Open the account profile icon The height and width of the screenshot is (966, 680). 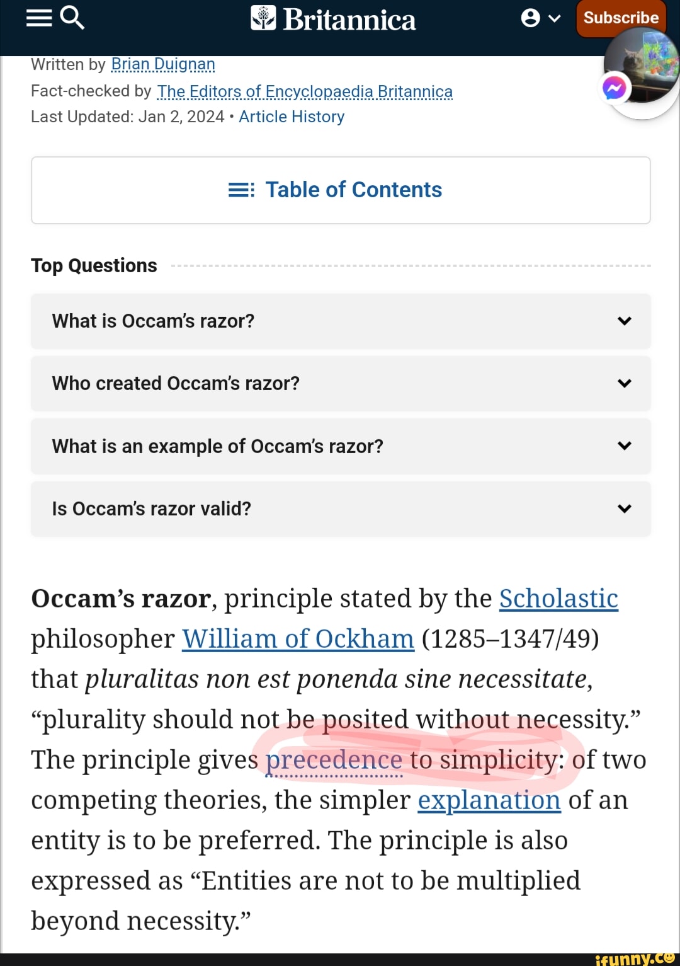point(529,18)
